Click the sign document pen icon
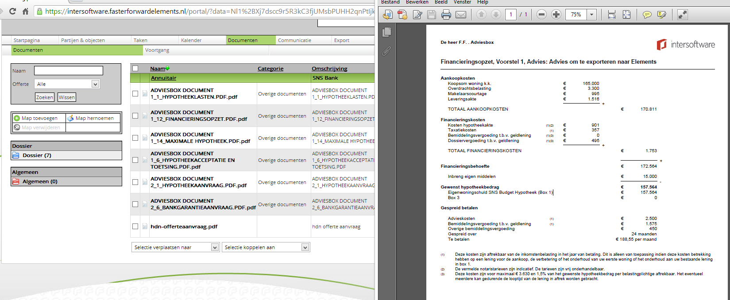The image size is (730, 300). [x=417, y=15]
